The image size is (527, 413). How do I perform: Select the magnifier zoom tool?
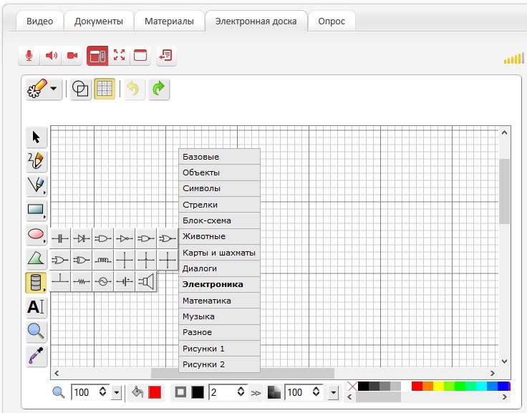tap(36, 331)
